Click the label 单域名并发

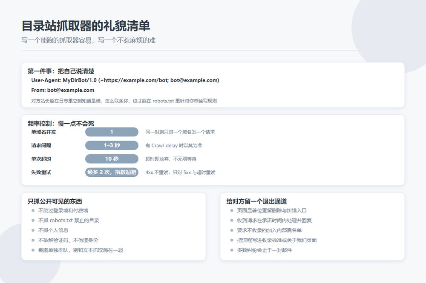pos(43,132)
